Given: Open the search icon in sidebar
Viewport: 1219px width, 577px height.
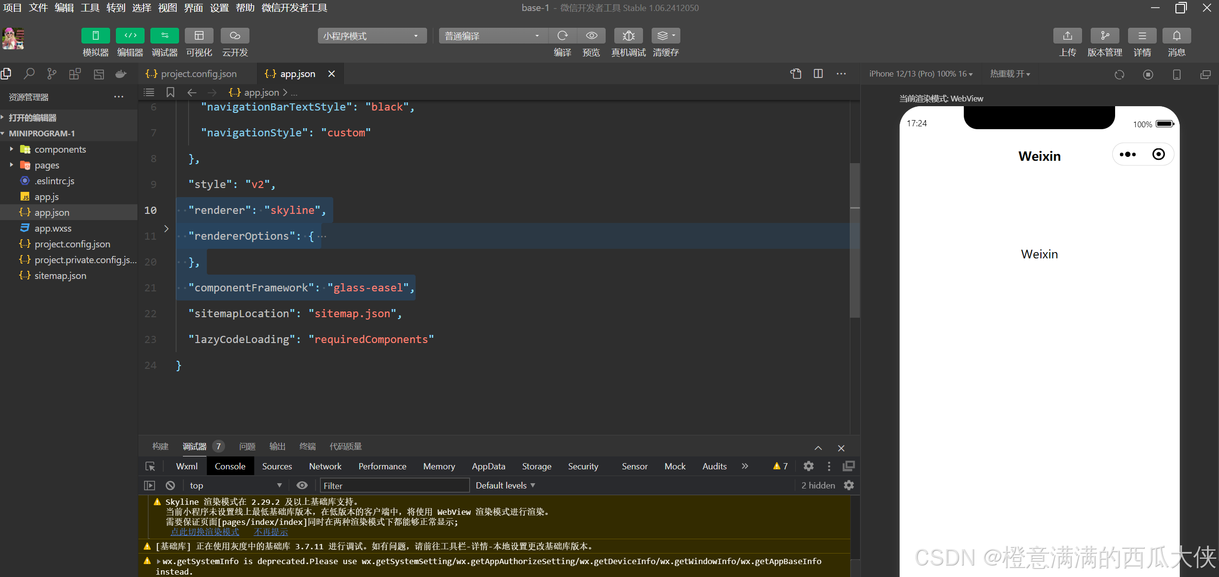Looking at the screenshot, I should coord(29,74).
